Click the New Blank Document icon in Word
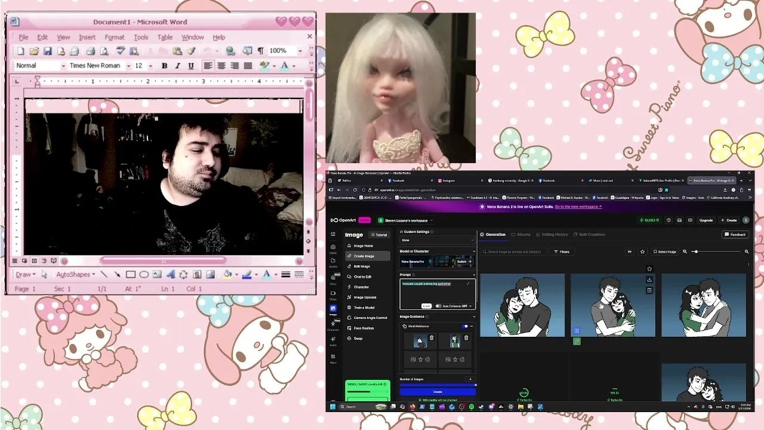The height and width of the screenshot is (430, 764). point(21,51)
